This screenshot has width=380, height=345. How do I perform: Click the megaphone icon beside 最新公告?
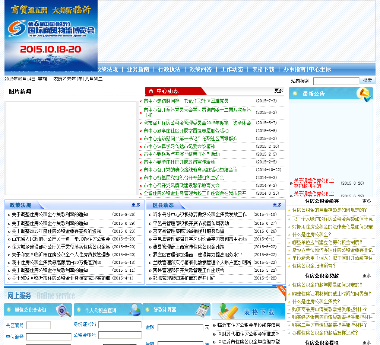coord(364,95)
